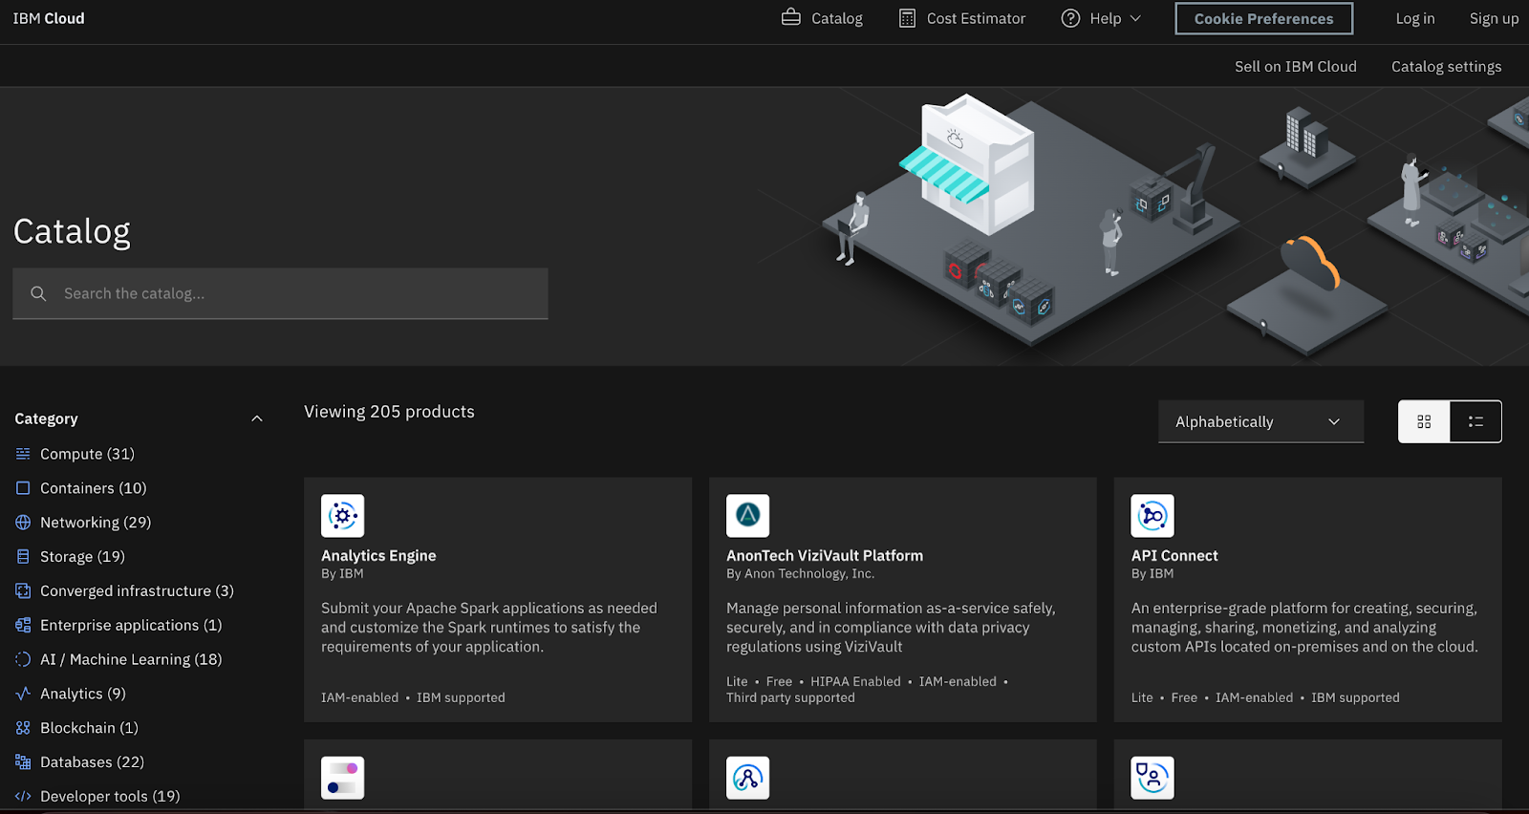Filter by Compute (31)
This screenshot has width=1529, height=814.
87,454
